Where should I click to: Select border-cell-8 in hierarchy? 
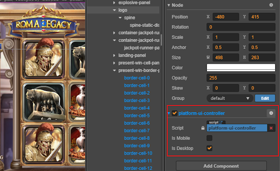(137, 138)
